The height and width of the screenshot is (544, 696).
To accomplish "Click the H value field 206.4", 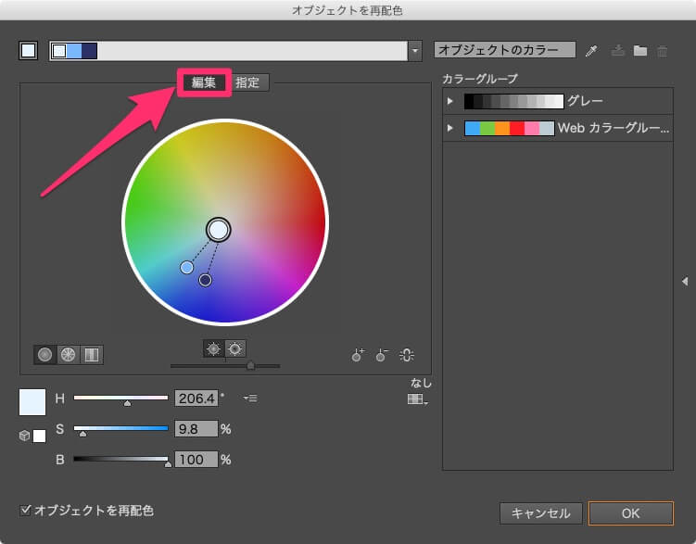I will [x=196, y=399].
